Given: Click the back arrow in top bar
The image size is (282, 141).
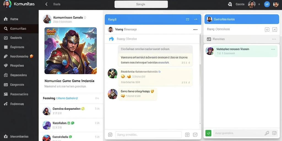Looking at the screenshot, I should click(x=46, y=4).
